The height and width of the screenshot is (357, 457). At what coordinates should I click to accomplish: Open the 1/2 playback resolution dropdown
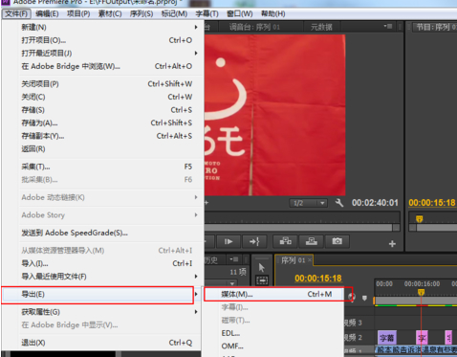pyautogui.click(x=309, y=203)
